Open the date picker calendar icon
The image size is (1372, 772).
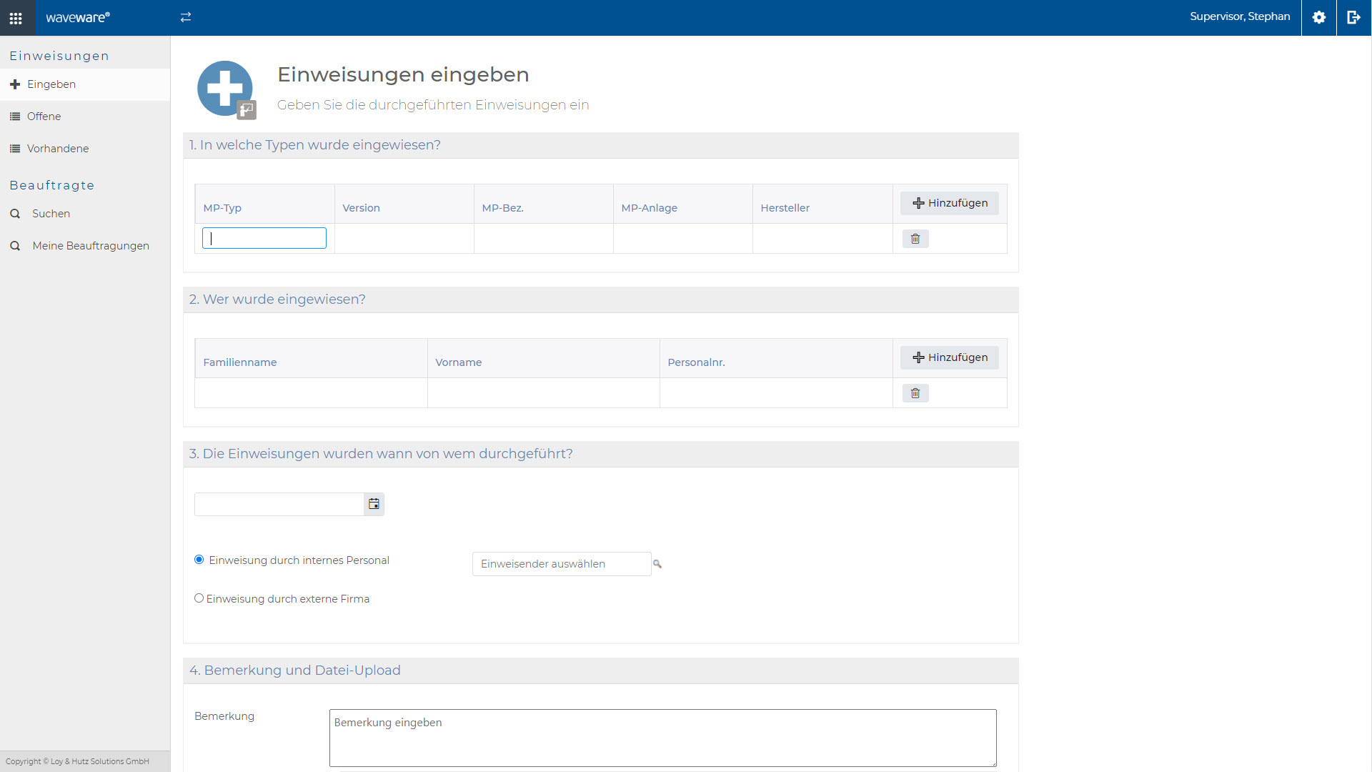click(x=374, y=504)
